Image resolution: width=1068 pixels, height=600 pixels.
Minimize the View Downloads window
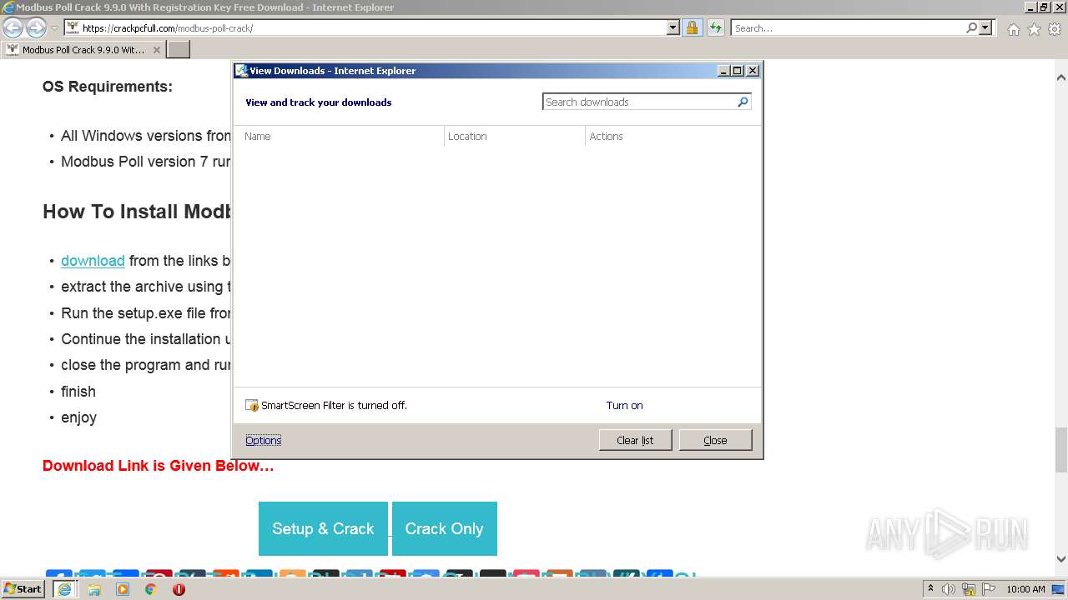(x=723, y=71)
